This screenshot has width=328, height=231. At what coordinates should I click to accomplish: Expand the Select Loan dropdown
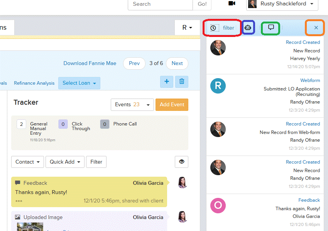point(79,83)
